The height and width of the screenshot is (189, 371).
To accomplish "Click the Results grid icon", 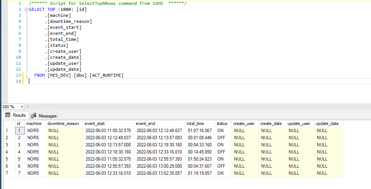I will (8, 115).
